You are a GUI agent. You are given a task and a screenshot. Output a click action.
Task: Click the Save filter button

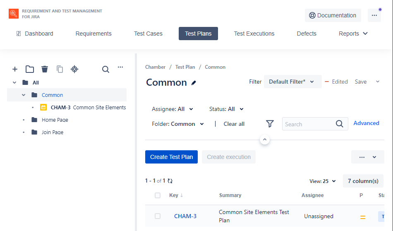pos(361,82)
